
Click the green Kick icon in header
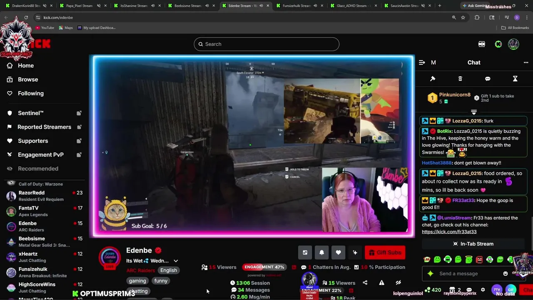498,44
